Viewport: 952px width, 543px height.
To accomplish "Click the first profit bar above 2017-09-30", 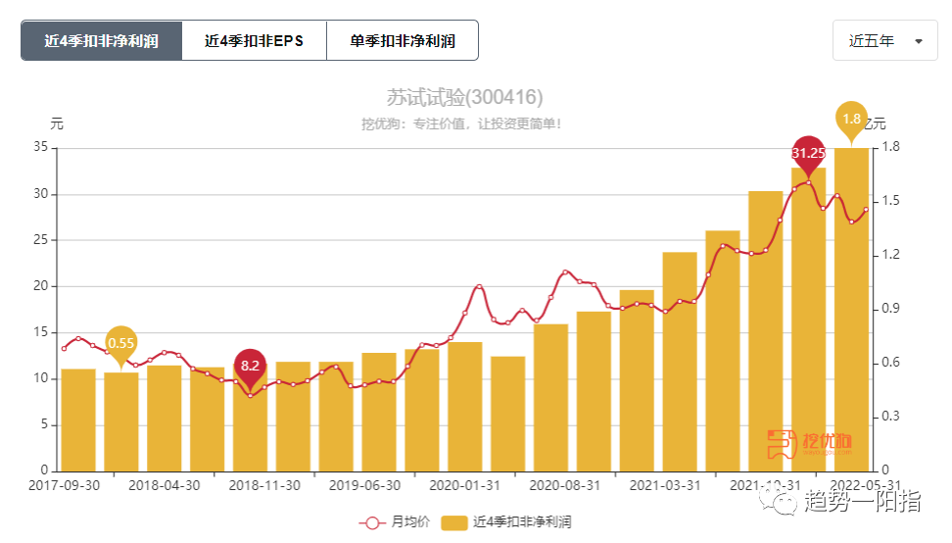I will [x=78, y=420].
